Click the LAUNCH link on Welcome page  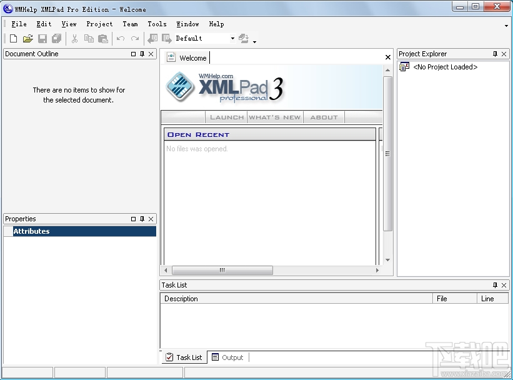point(227,117)
